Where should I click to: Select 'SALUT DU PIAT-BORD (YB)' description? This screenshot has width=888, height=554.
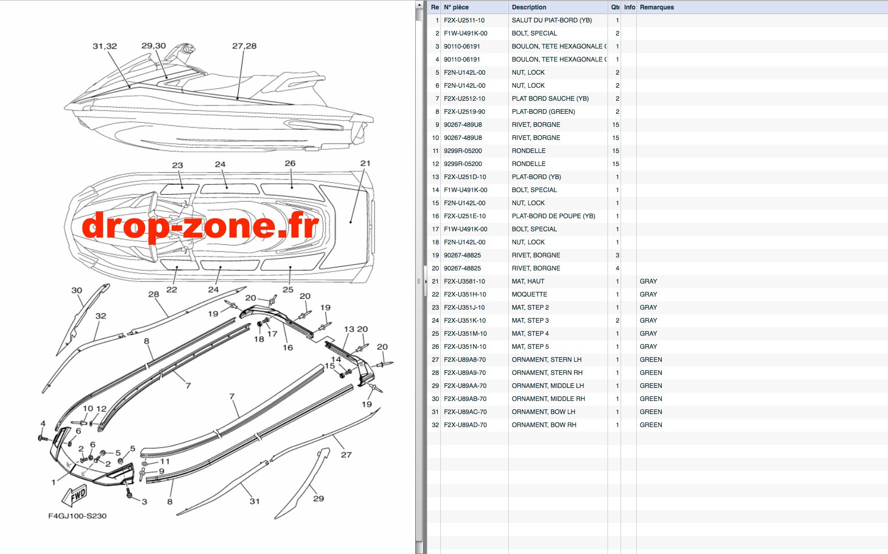(x=552, y=20)
